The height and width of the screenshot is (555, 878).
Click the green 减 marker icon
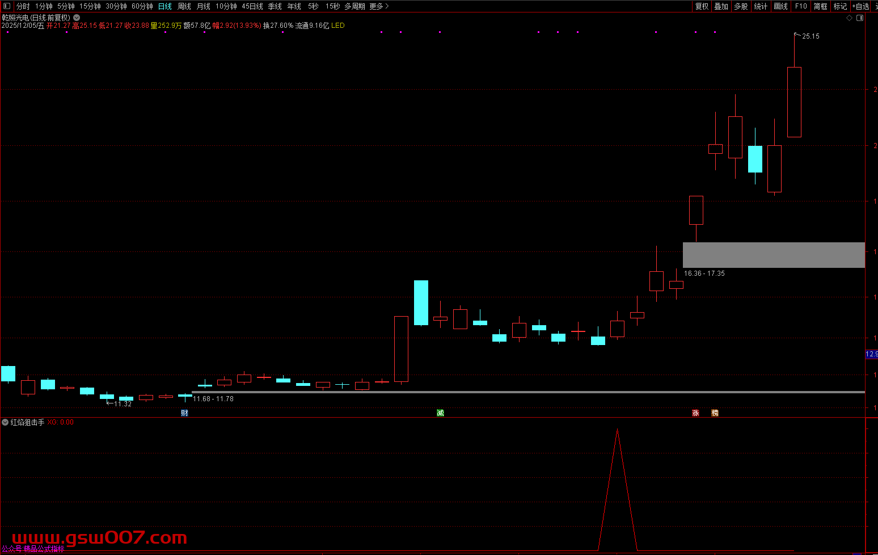440,413
